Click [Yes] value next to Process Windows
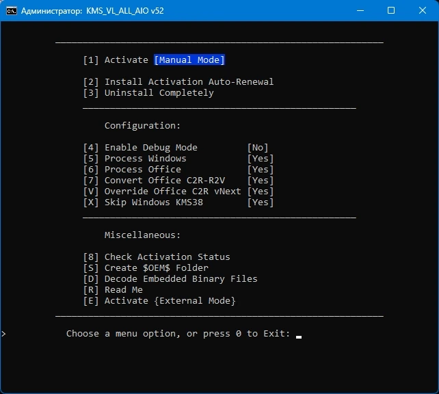The width and height of the screenshot is (439, 394). [261, 159]
